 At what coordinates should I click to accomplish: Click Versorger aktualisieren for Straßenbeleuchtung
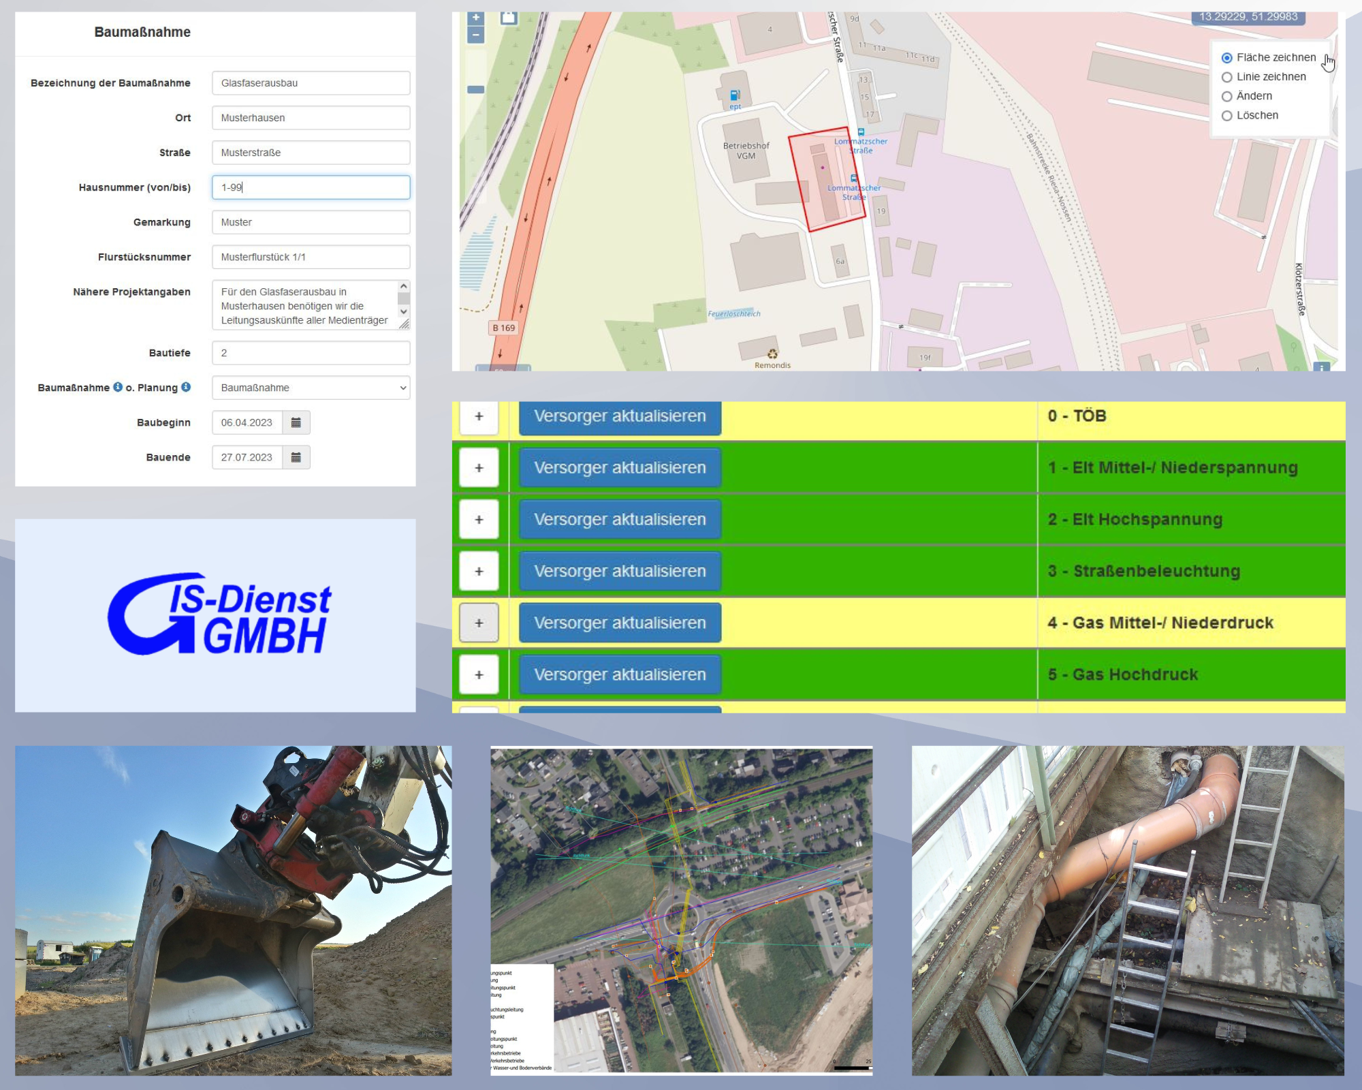coord(620,571)
